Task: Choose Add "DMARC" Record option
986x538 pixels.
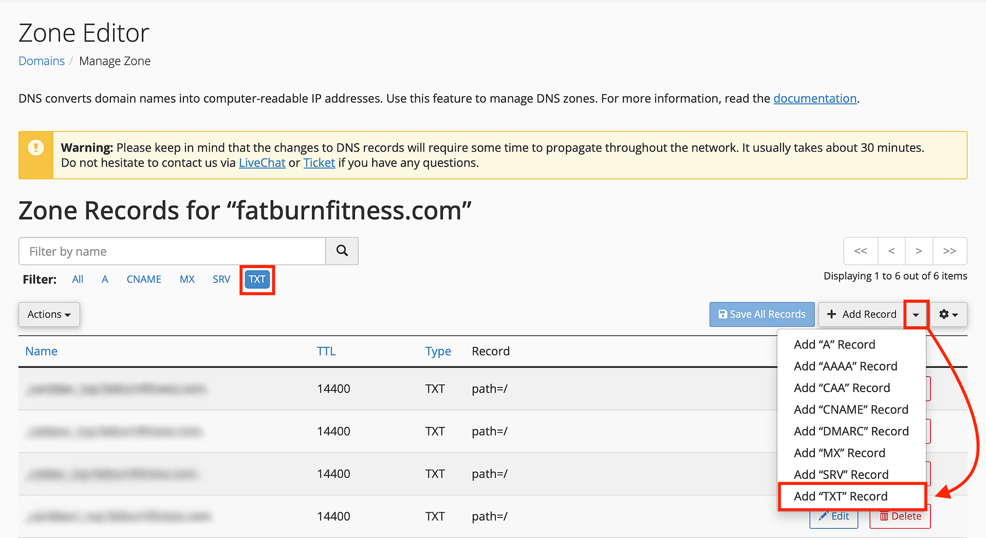Action: tap(851, 431)
